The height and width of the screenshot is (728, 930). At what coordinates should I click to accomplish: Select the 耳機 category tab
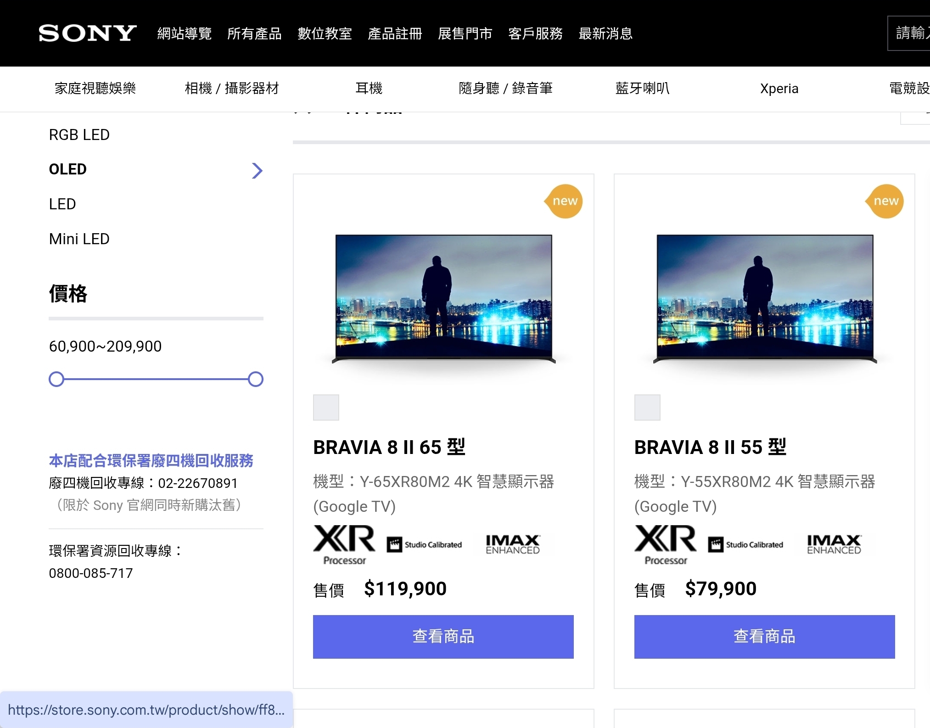(x=369, y=88)
